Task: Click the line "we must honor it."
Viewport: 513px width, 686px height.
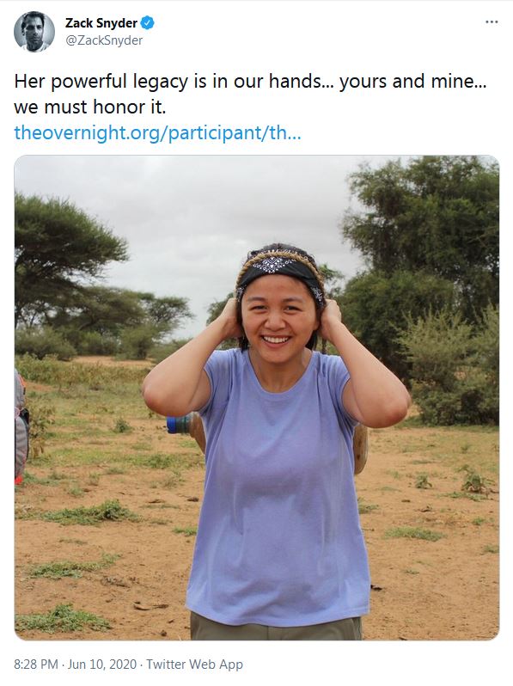Action: click(90, 107)
